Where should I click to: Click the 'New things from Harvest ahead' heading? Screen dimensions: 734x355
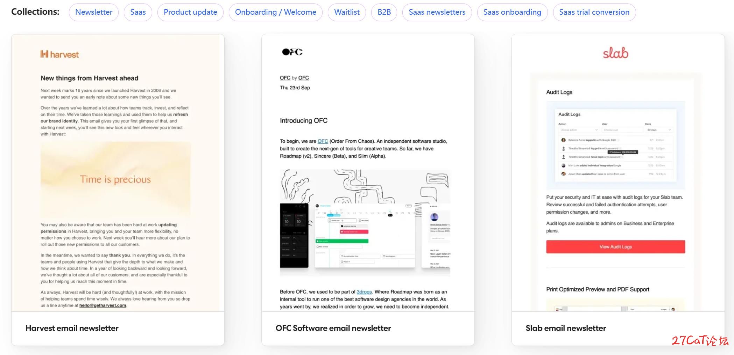[90, 78]
